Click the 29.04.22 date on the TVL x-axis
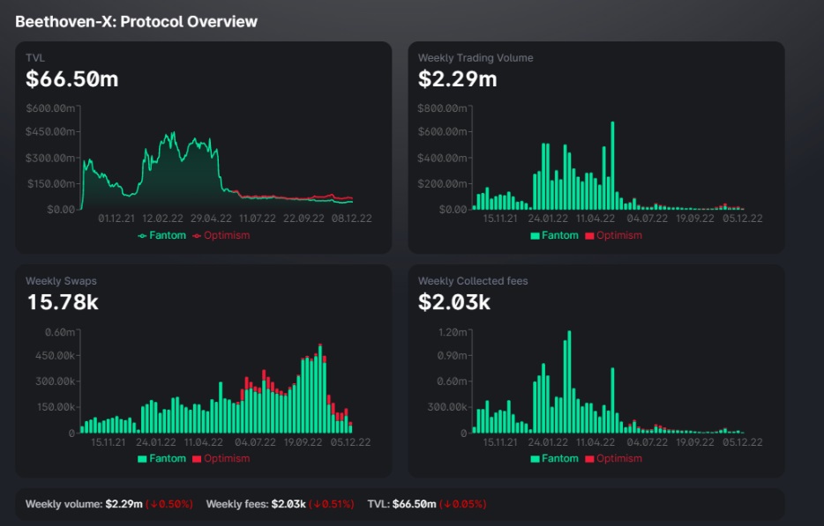Image resolution: width=824 pixels, height=526 pixels. (x=211, y=219)
